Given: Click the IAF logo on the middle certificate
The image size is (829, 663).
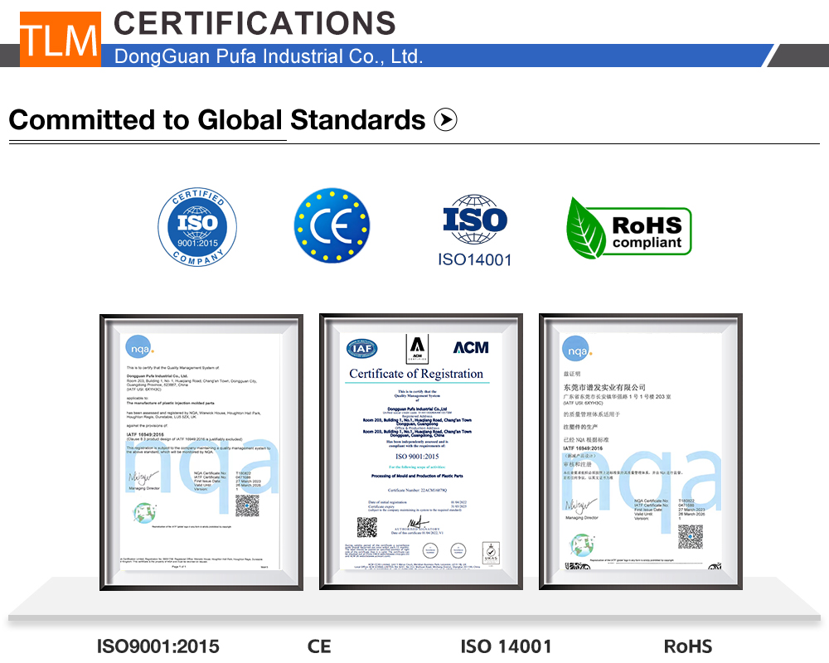Looking at the screenshot, I should (x=362, y=348).
